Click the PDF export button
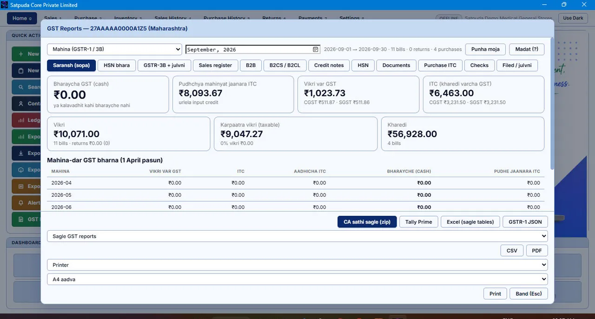 (537, 251)
